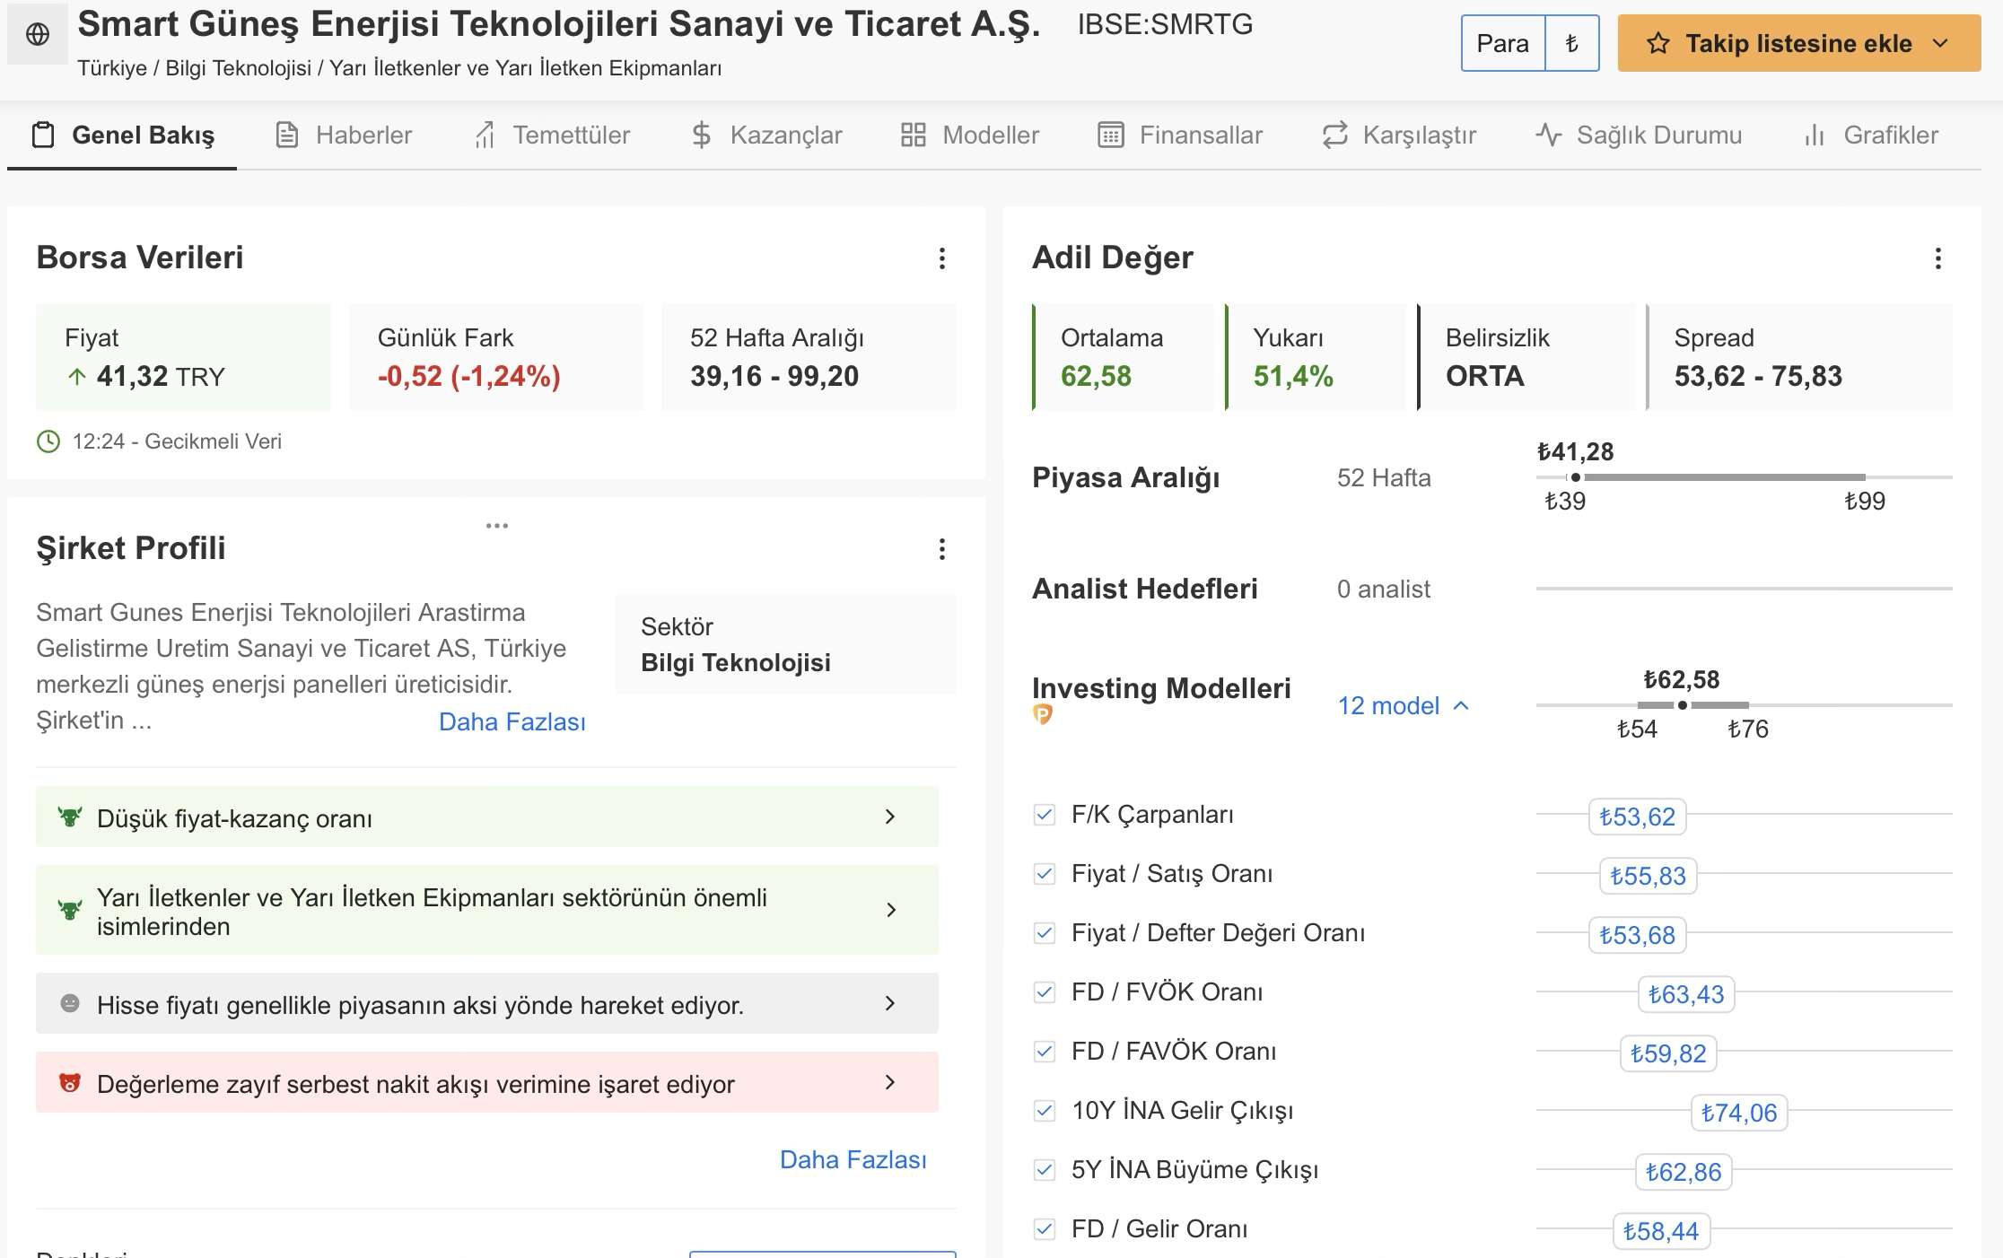Click Daha Fazlası below insights list
The height and width of the screenshot is (1258, 2003).
pyautogui.click(x=853, y=1160)
